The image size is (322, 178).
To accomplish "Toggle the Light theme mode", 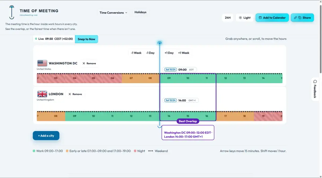I will point(245,18).
